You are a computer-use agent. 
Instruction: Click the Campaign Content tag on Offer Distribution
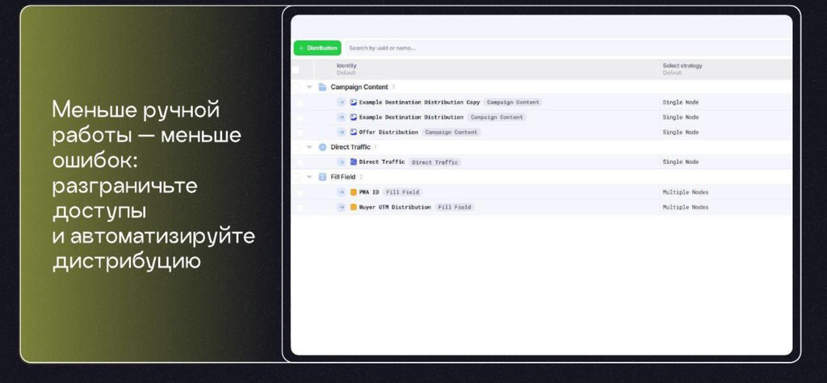click(x=451, y=133)
